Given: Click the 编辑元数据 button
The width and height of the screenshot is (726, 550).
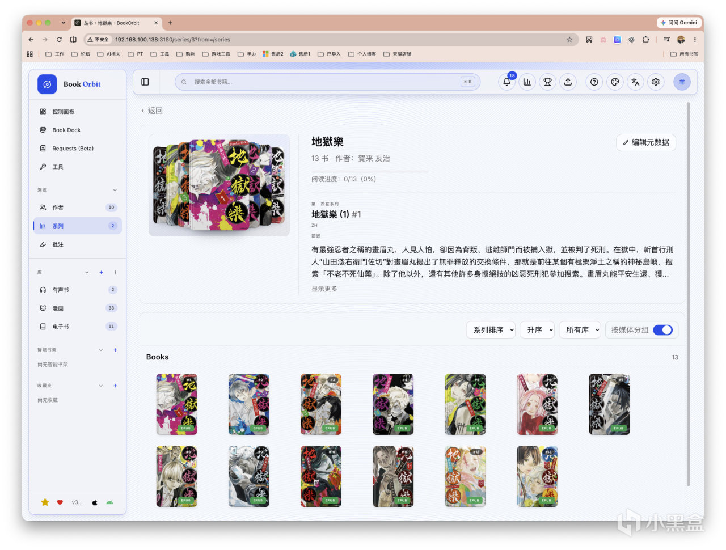Looking at the screenshot, I should 646,143.
